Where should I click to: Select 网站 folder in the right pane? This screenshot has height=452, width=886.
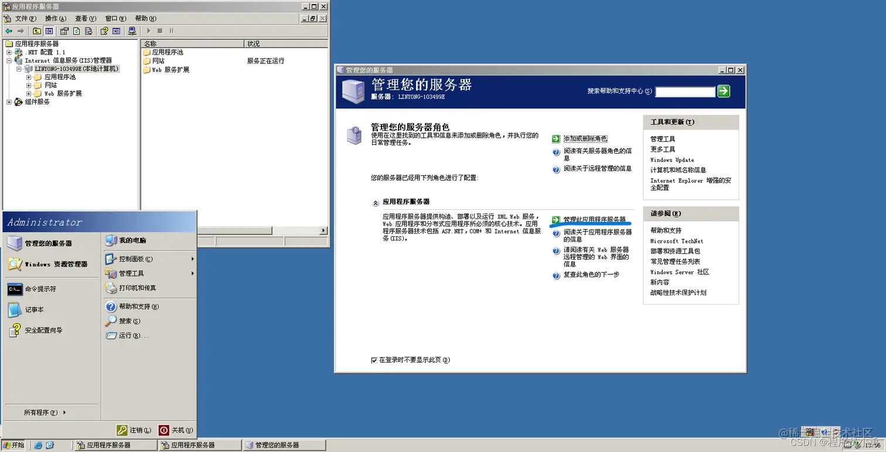[154, 61]
